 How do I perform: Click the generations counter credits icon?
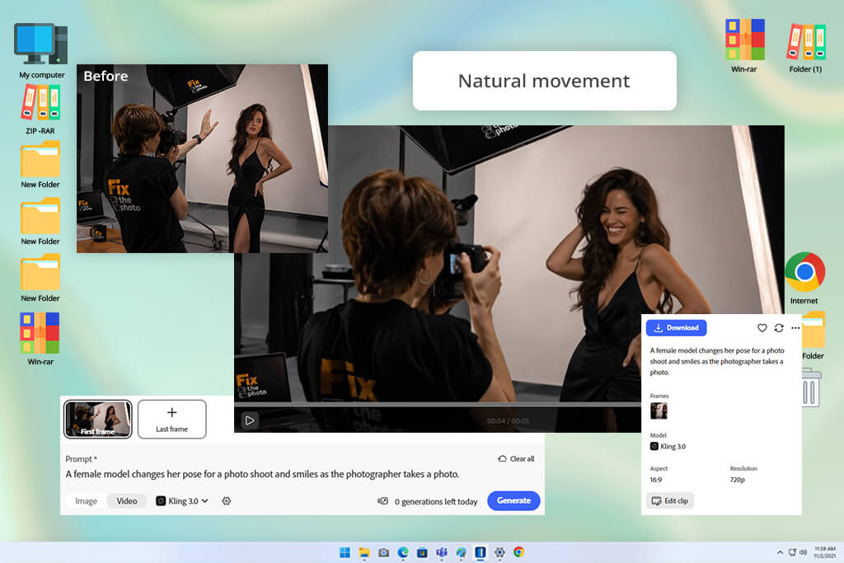382,501
